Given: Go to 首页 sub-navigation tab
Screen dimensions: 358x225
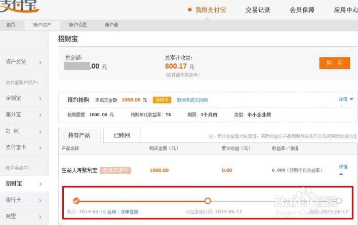Looking at the screenshot, I should (x=11, y=25).
